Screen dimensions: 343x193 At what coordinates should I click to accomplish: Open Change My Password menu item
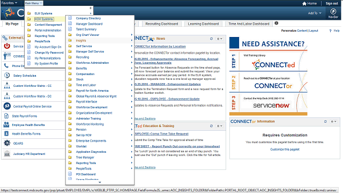tap(49, 53)
